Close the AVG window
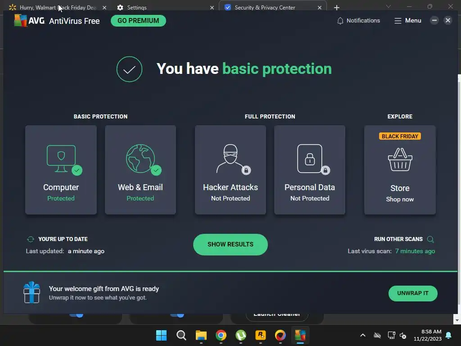 click(x=448, y=20)
